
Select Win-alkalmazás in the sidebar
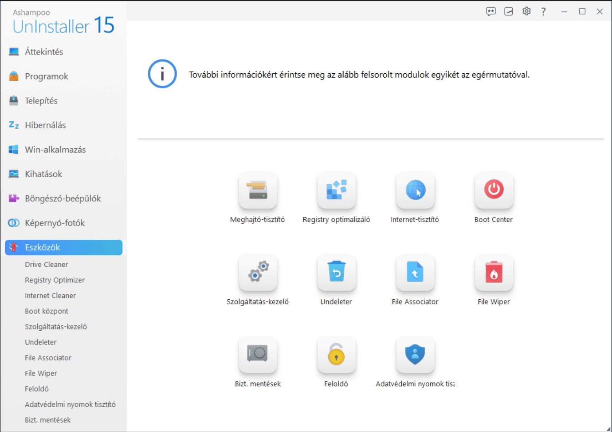tap(63, 150)
